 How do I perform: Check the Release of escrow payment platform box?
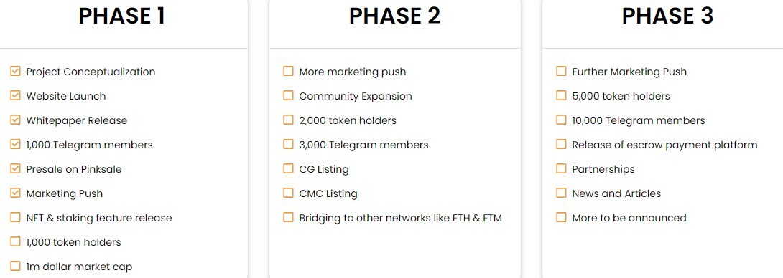561,145
